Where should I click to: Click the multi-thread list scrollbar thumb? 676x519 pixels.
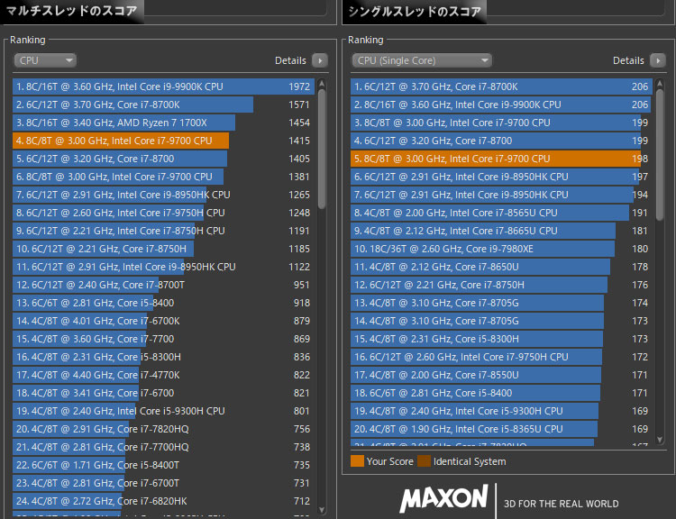[322, 150]
